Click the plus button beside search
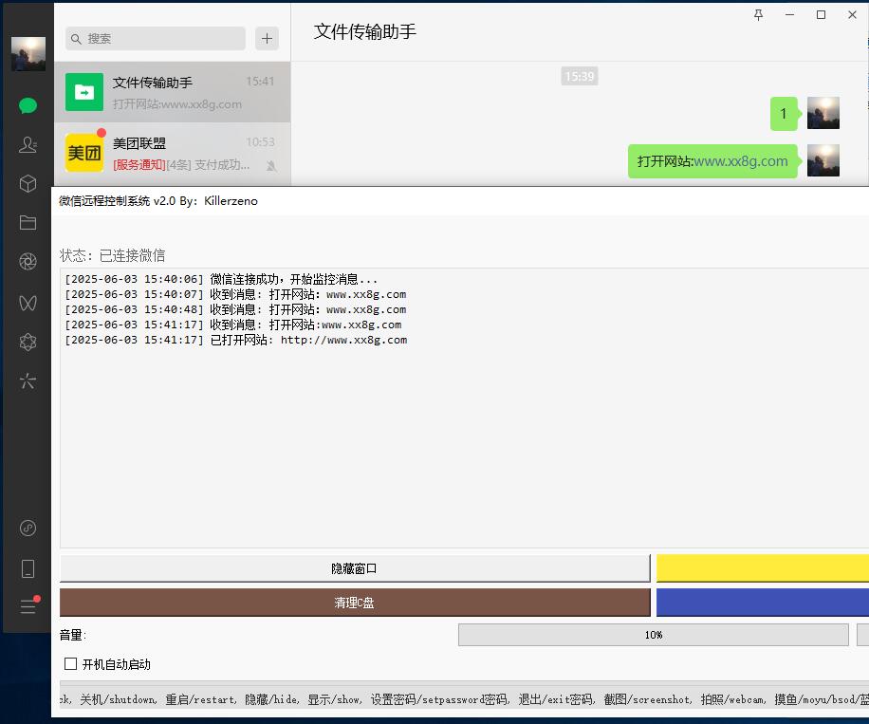Image resolution: width=869 pixels, height=724 pixels. 268,38
